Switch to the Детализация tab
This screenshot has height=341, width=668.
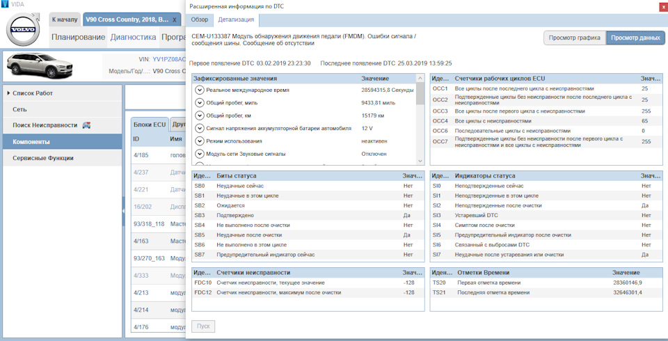pyautogui.click(x=236, y=19)
